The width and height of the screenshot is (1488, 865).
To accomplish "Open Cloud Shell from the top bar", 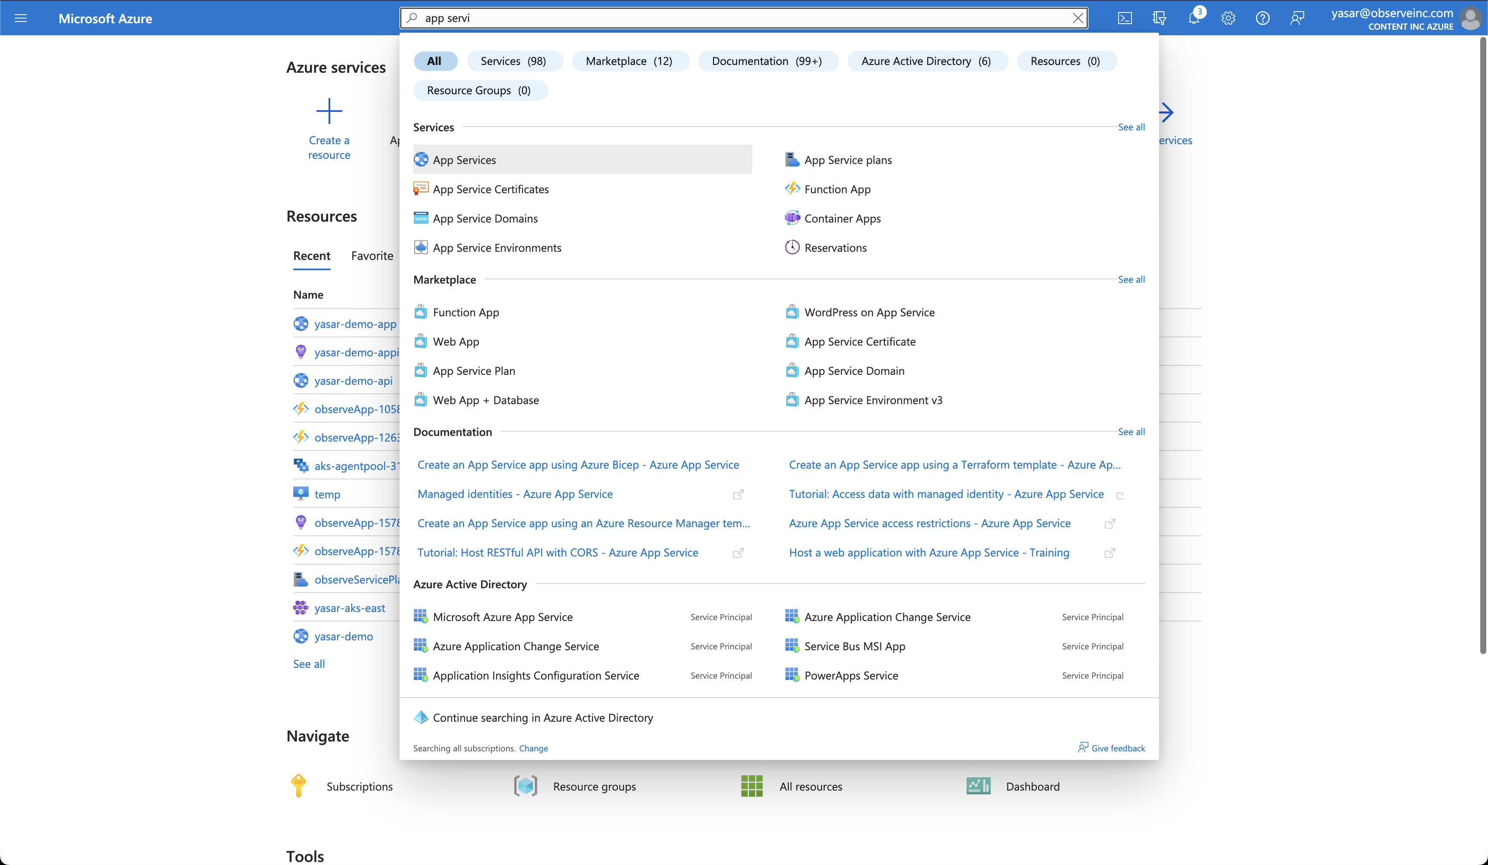I will [x=1125, y=19].
